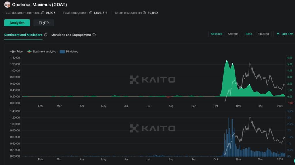Click the Goatseus Maximus token avatar
295x165 pixels.
click(x=7, y=5)
